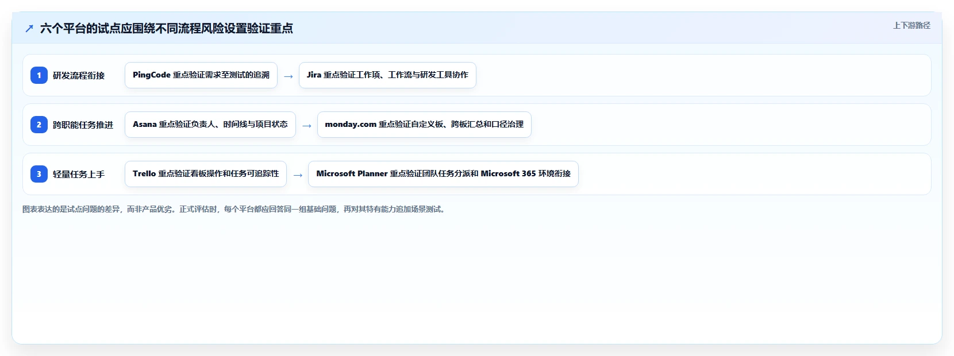Click the arrow between Trello and Microsoft Planner
Screen dimensions: 954x356
(x=298, y=175)
